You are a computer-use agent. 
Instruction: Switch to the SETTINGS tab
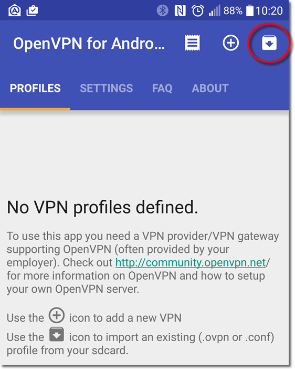click(x=106, y=88)
